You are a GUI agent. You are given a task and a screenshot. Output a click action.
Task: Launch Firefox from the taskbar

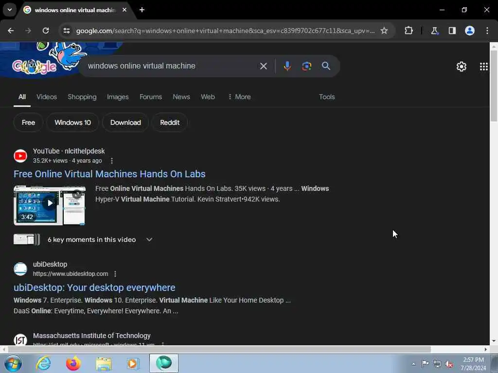tap(73, 363)
